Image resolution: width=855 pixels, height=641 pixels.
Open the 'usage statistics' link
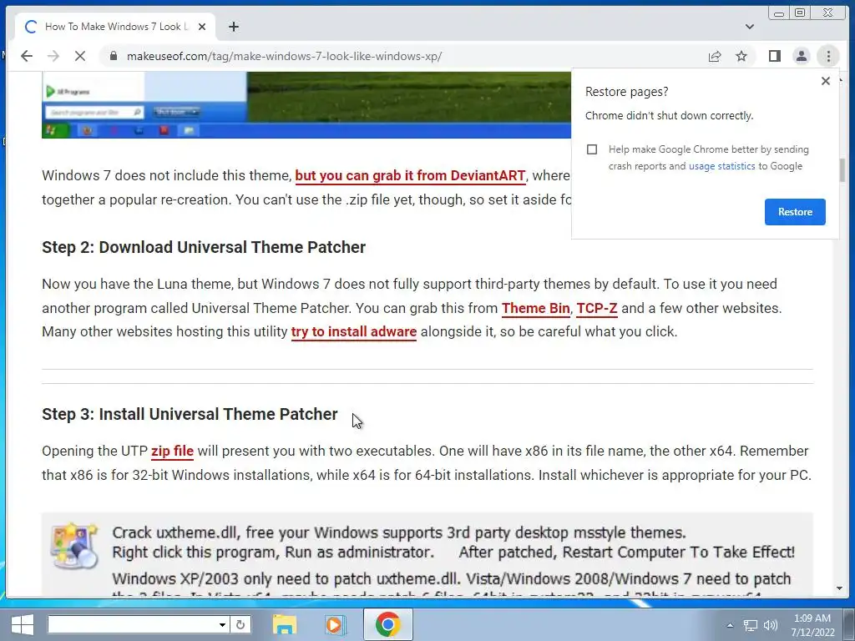tap(721, 166)
